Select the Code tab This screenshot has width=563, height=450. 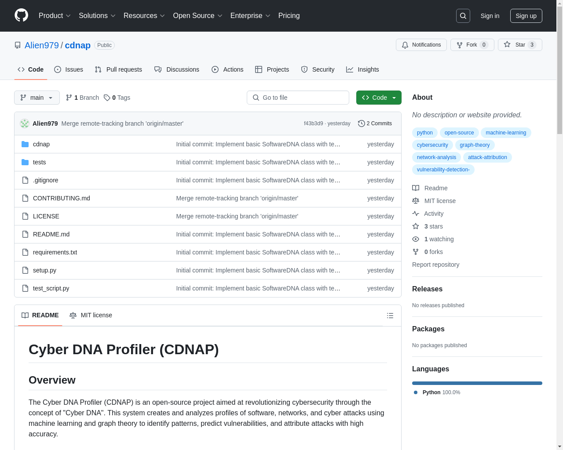pyautogui.click(x=31, y=69)
